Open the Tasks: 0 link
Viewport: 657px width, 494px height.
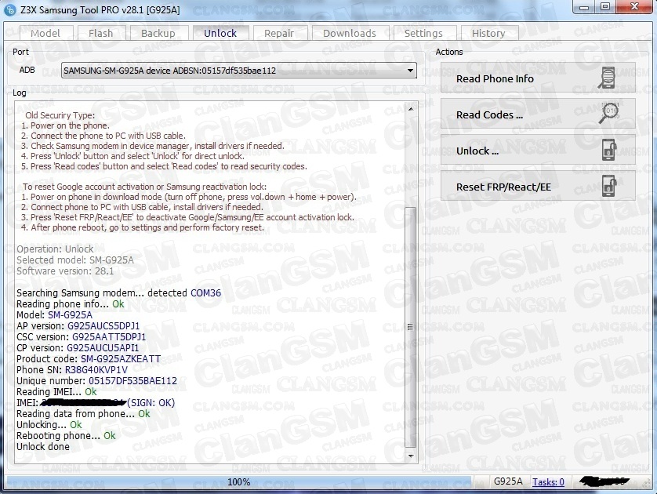[548, 482]
